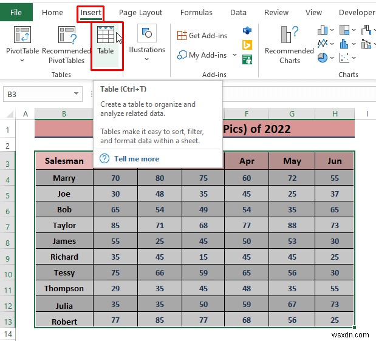376x341 pixels.
Task: Switch to the Formulas tab
Action: click(x=196, y=13)
